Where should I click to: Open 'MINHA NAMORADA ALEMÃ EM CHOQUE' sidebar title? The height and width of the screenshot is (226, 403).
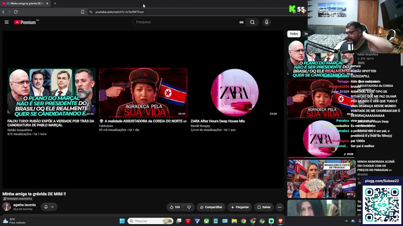pos(376,166)
